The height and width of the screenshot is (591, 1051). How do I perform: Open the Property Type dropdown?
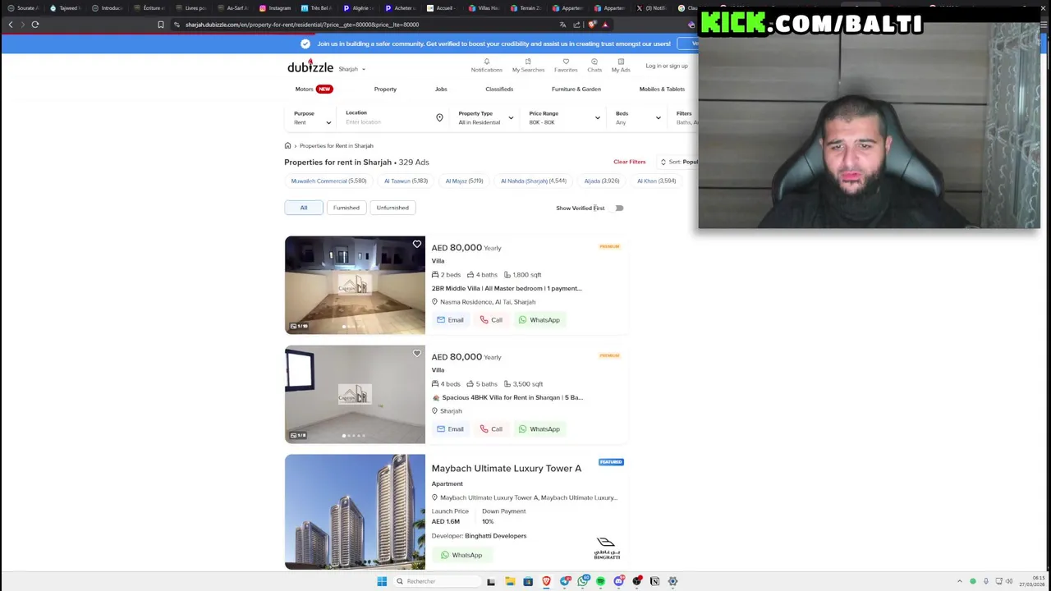point(485,118)
